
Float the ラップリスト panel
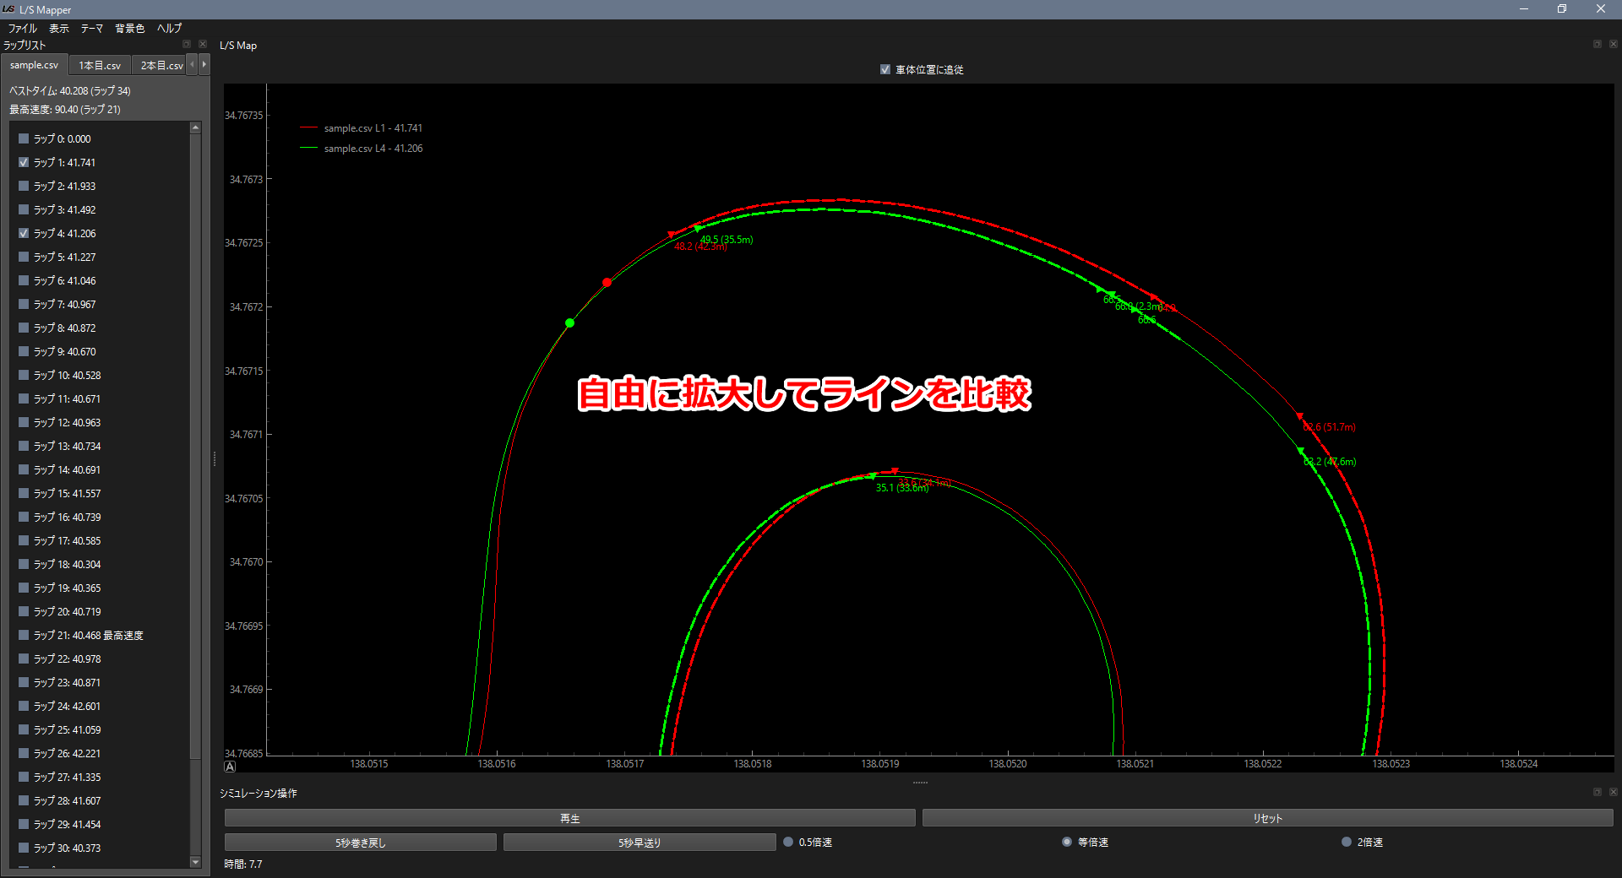coord(187,45)
